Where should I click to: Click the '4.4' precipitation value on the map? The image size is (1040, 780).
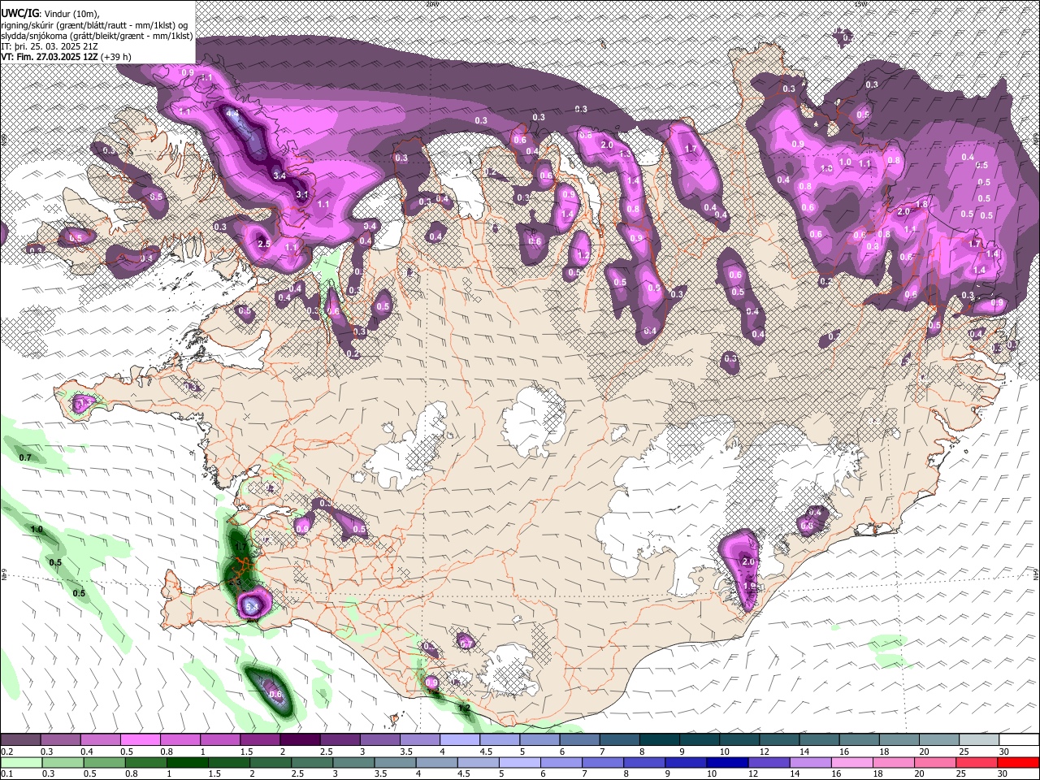pos(232,114)
